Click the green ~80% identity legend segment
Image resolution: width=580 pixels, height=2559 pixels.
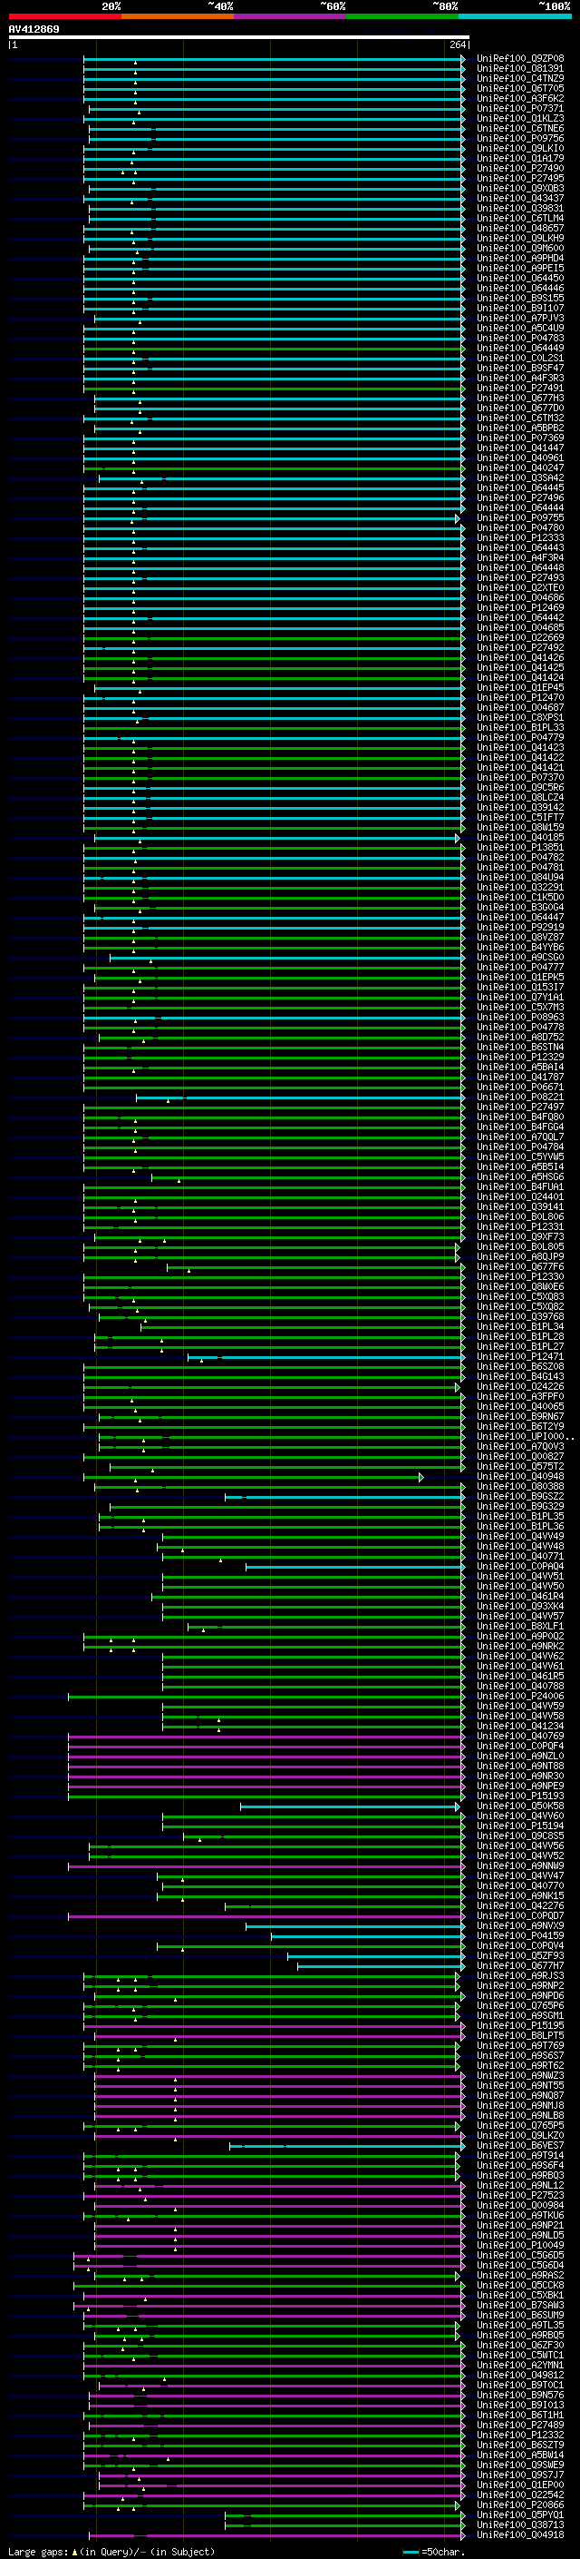(402, 16)
